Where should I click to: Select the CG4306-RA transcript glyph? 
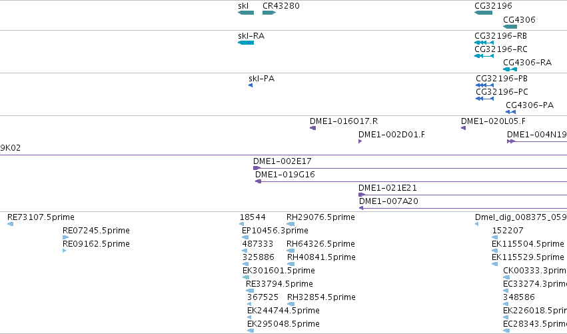coord(510,69)
